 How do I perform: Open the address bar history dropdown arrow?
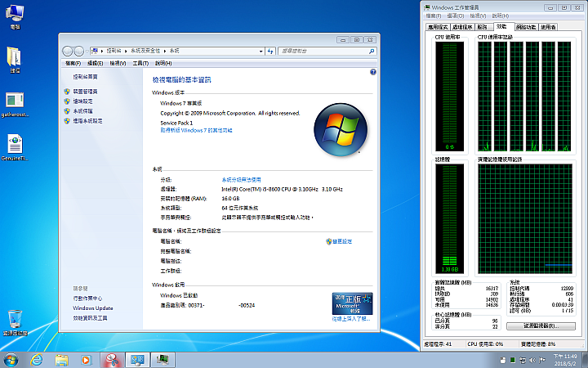click(x=261, y=51)
